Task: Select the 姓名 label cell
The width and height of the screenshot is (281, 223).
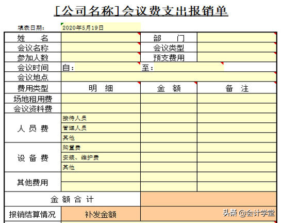Action: tap(33, 38)
